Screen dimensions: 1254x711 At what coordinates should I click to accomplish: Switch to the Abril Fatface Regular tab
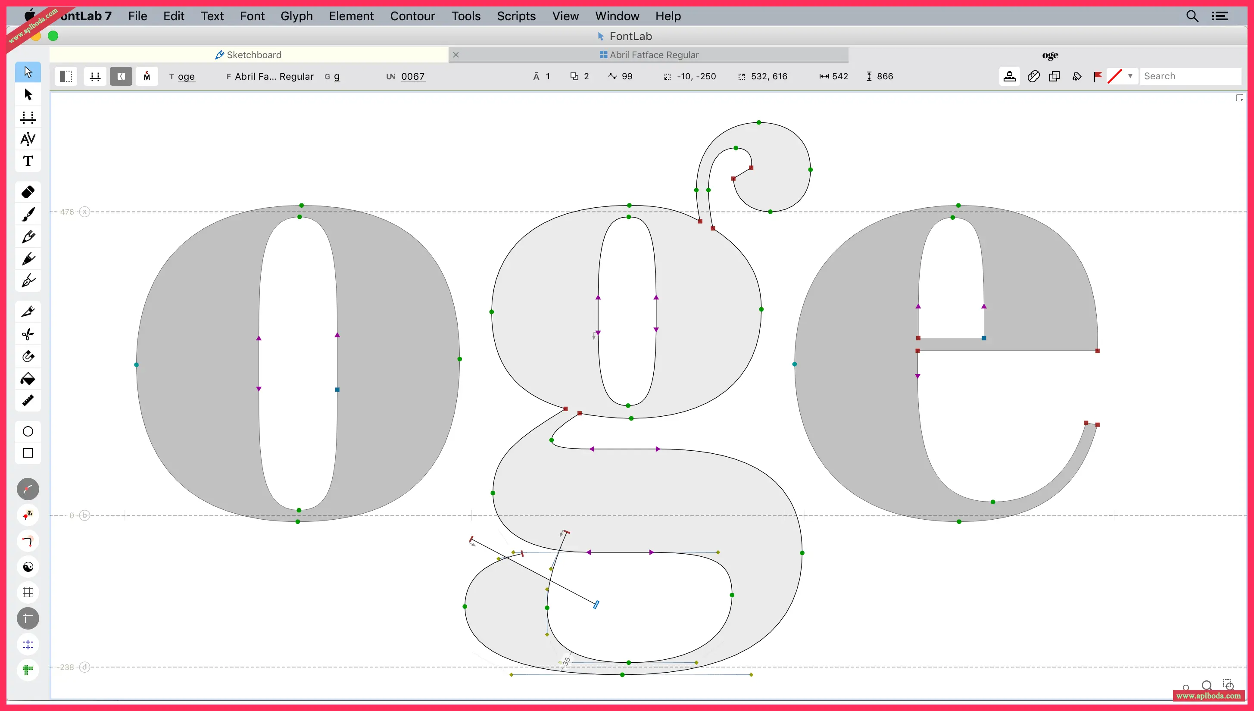[x=653, y=55]
